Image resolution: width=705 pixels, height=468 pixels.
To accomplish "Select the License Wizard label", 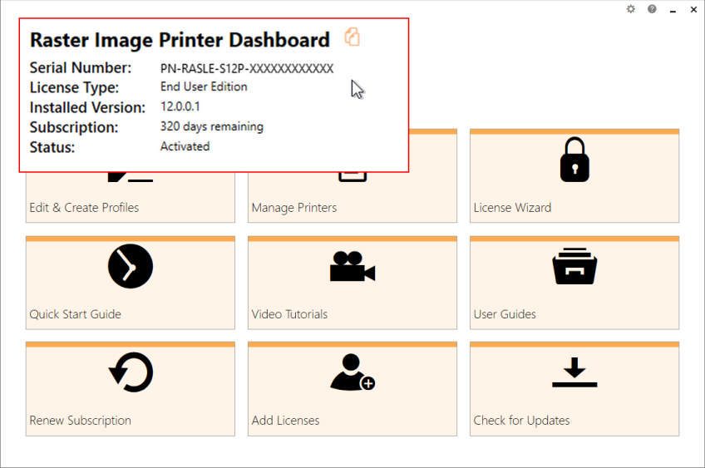I will (x=512, y=208).
